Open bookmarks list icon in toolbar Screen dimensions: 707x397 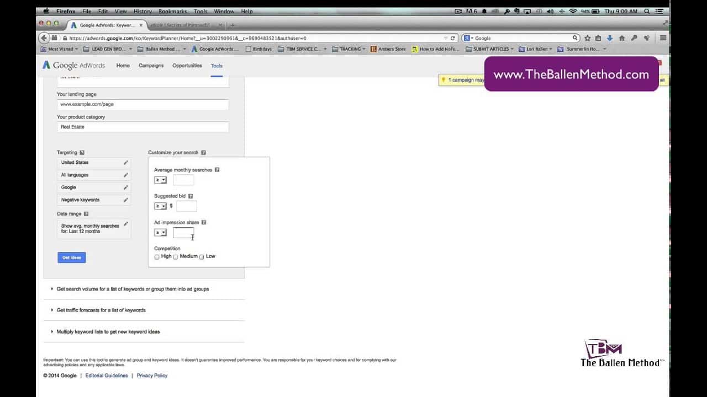coord(598,38)
